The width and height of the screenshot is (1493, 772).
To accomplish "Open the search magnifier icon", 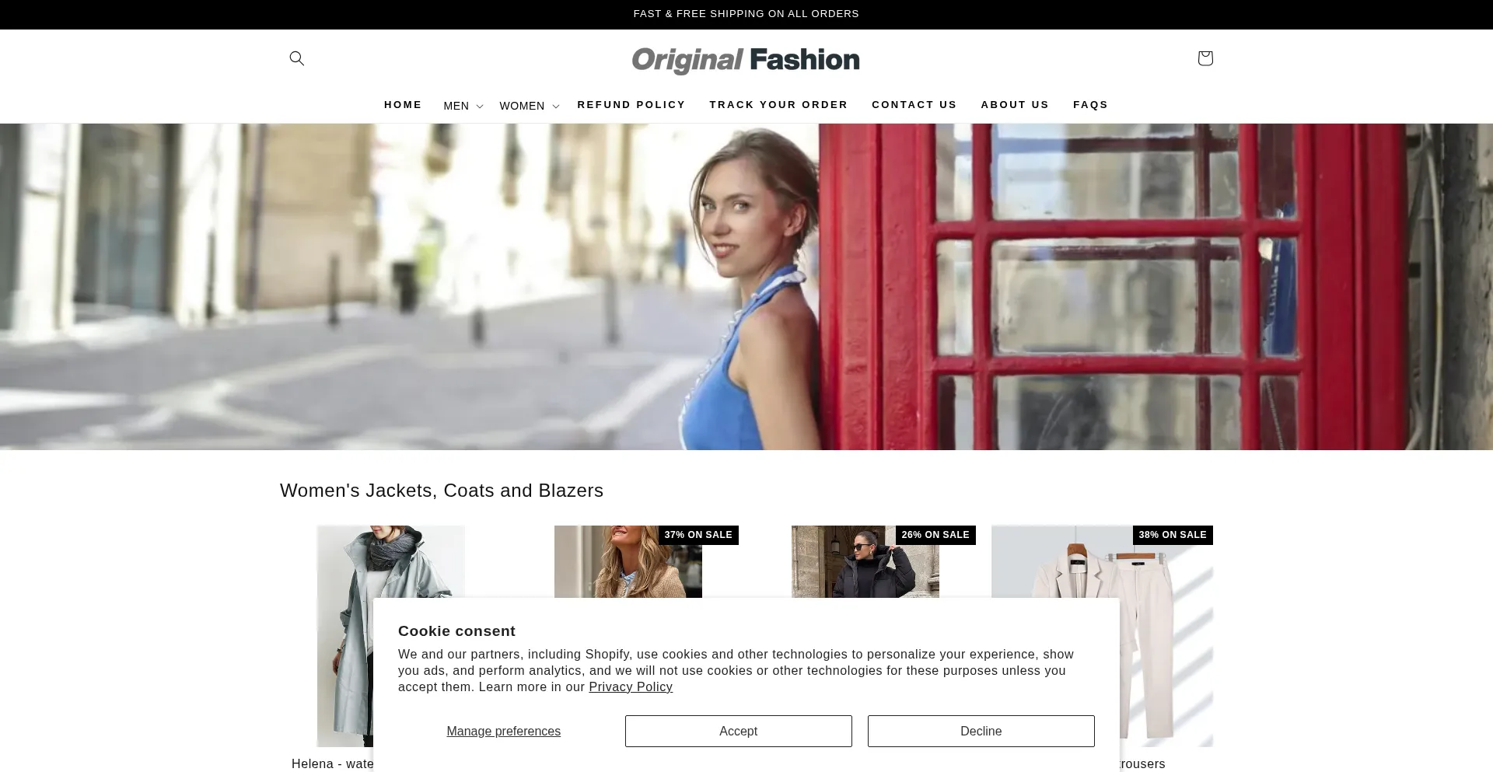I will [296, 58].
